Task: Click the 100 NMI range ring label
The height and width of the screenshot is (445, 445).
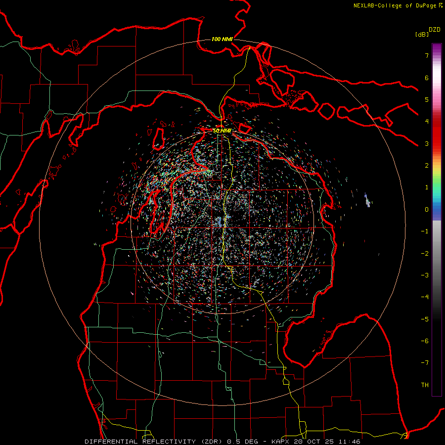Action: click(222, 39)
